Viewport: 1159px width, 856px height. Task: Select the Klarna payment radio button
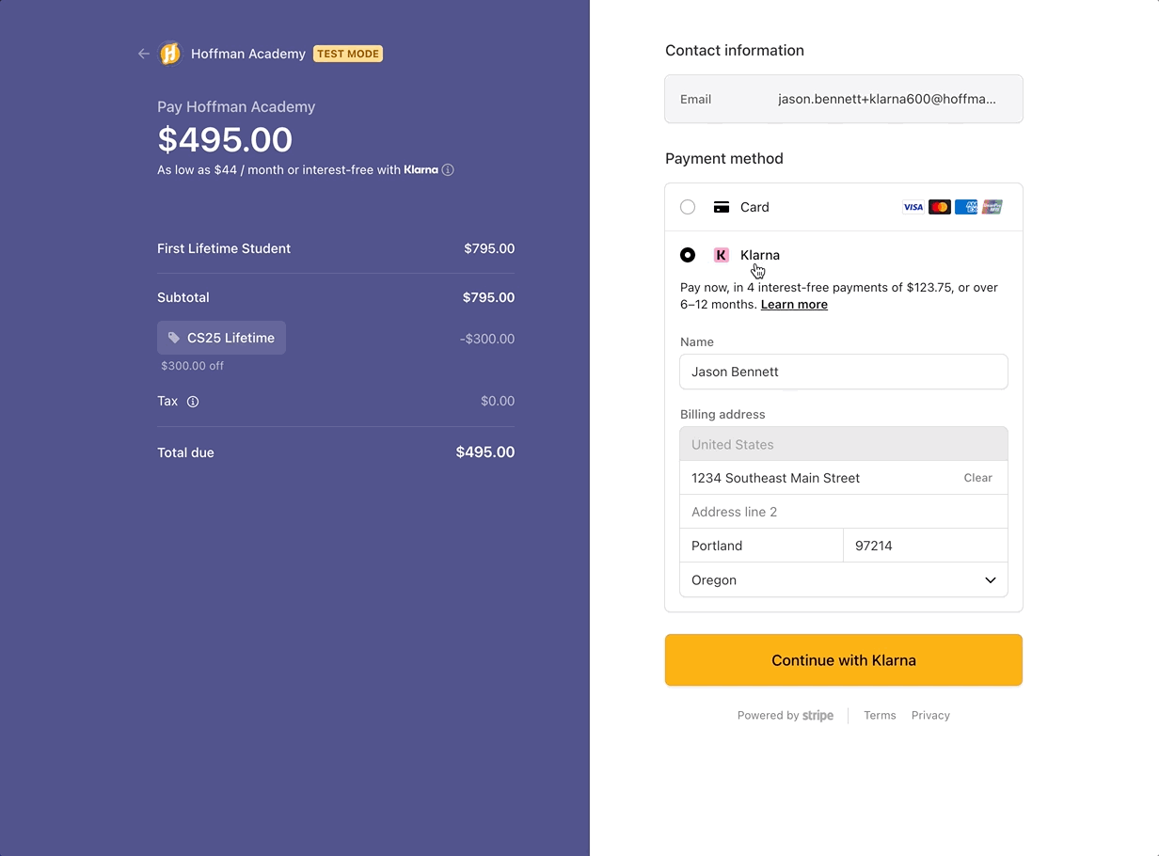(688, 255)
